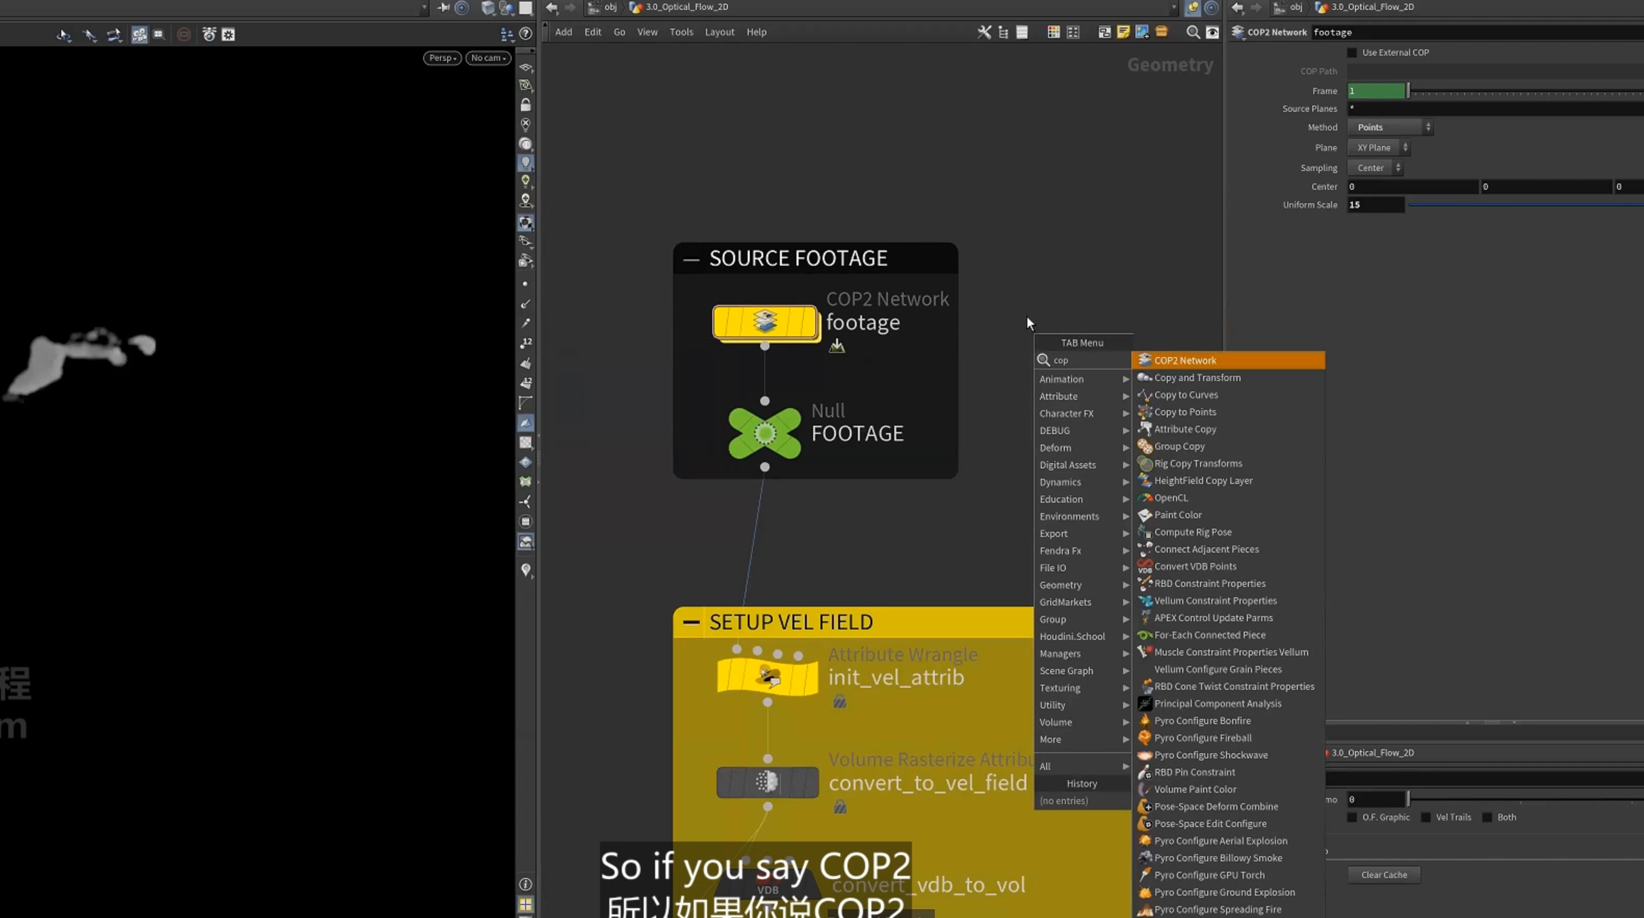Collapse the SOURCE FOOTAGE network box
Image resolution: width=1644 pixels, height=918 pixels.
[690, 259]
